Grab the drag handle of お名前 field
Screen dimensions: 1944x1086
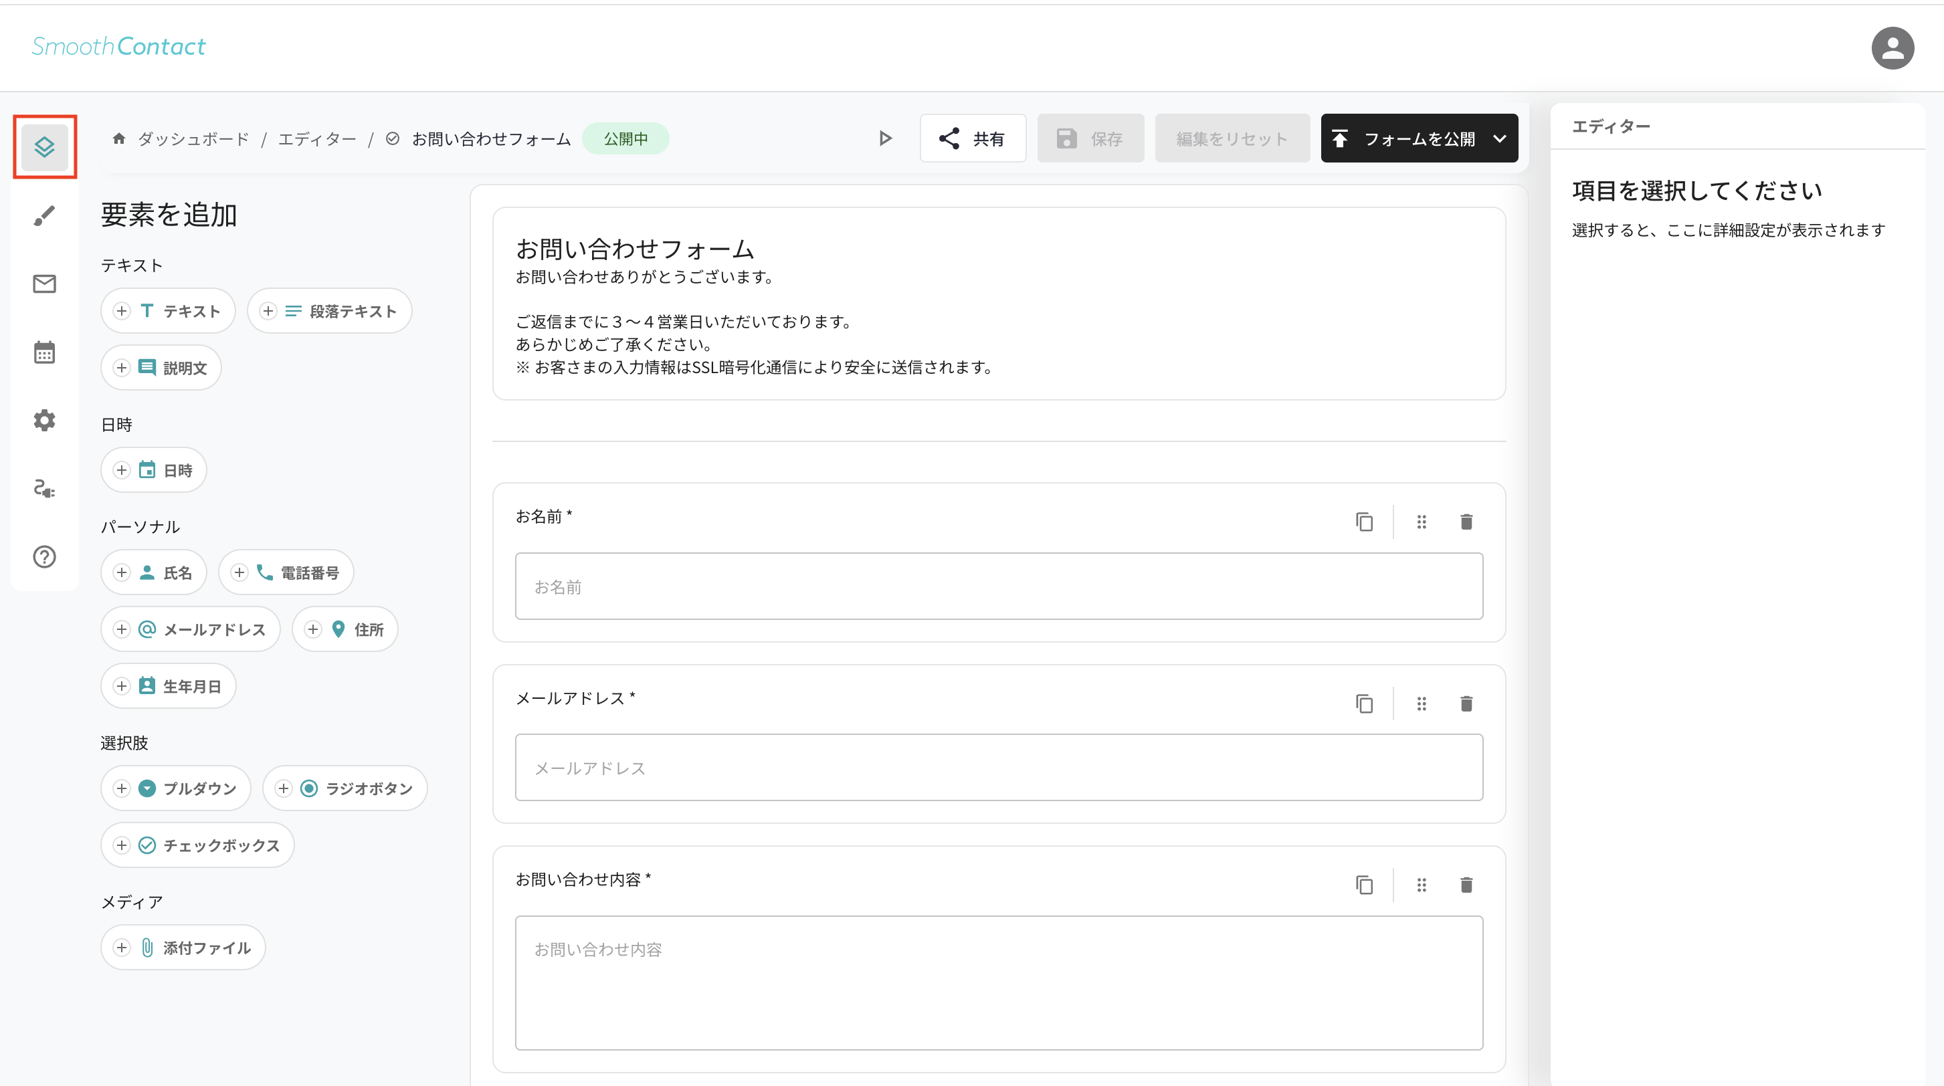coord(1421,521)
